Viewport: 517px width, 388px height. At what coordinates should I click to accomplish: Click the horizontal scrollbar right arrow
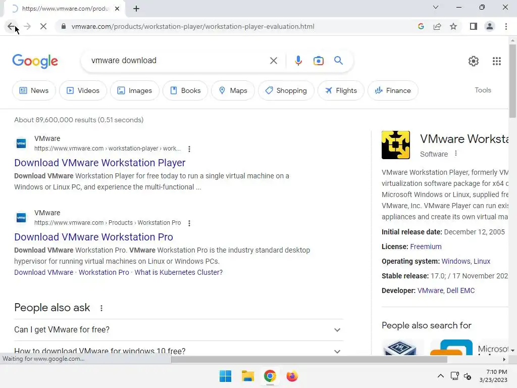(504, 359)
